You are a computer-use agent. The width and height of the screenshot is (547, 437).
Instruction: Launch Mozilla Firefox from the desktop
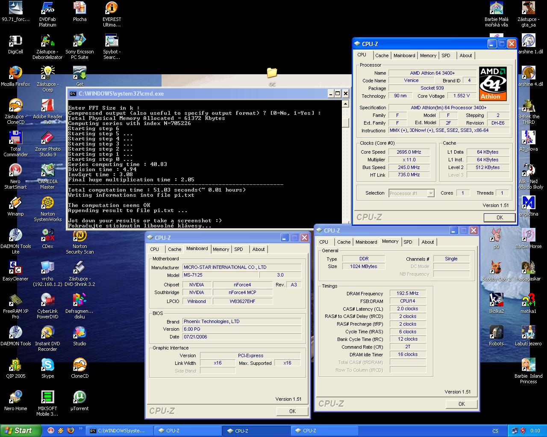coord(15,76)
